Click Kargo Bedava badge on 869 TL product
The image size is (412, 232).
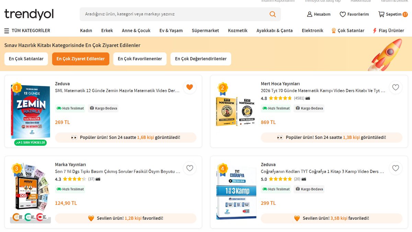pos(309,108)
